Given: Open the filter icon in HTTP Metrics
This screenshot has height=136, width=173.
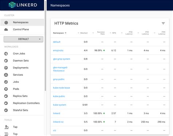Looking at the screenshot, I should pyautogui.click(x=163, y=23).
